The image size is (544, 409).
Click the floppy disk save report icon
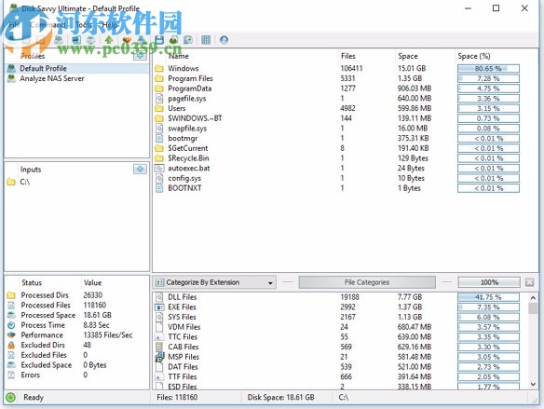159,40
